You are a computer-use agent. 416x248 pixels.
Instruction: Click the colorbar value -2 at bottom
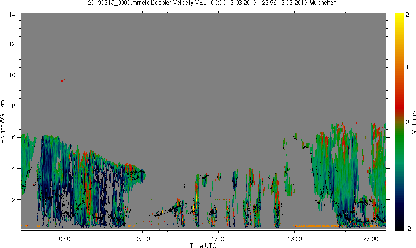[408, 229]
